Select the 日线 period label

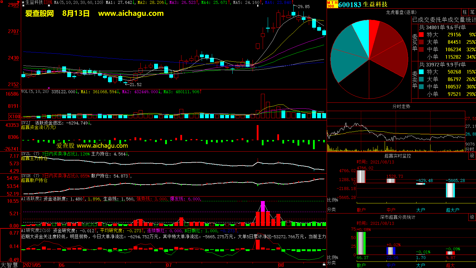coord(48,2)
